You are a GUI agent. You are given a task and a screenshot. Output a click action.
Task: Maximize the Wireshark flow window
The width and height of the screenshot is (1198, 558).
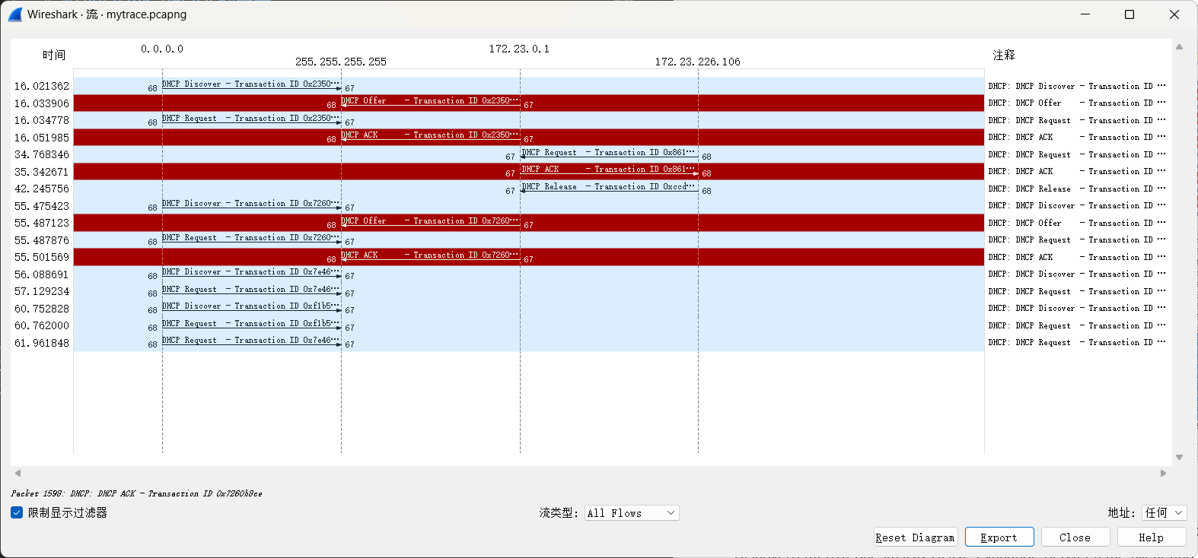[x=1129, y=14]
